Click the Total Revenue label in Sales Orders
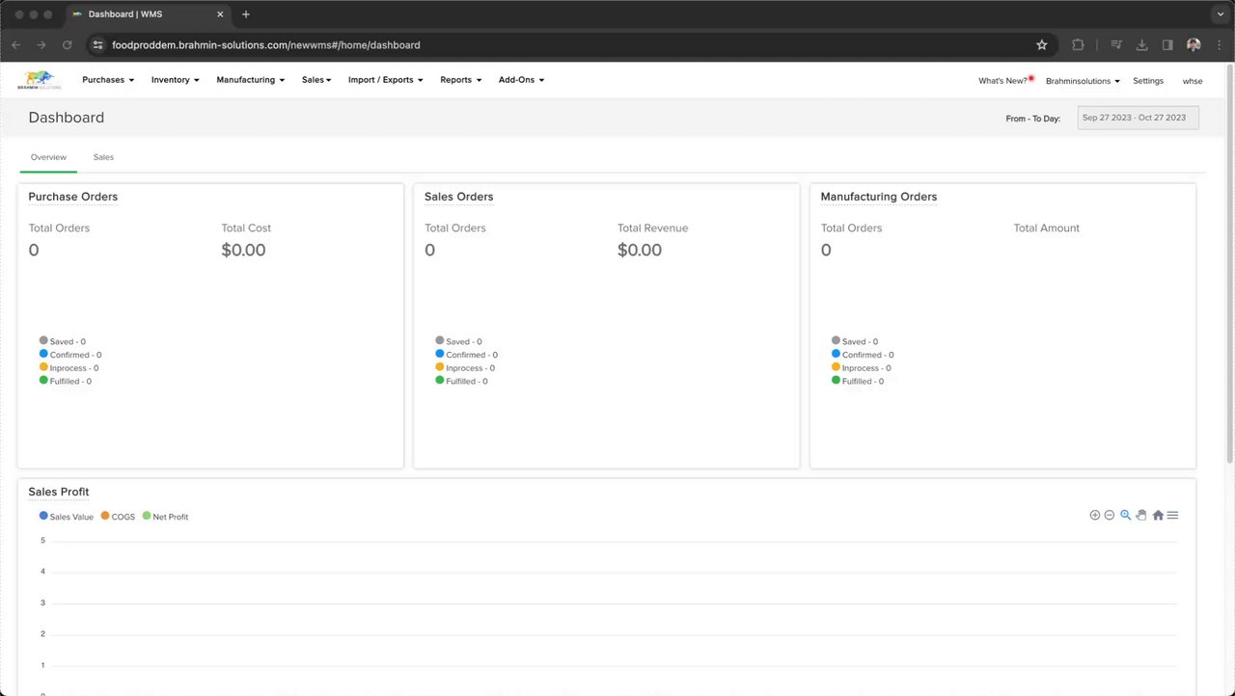 pyautogui.click(x=653, y=228)
